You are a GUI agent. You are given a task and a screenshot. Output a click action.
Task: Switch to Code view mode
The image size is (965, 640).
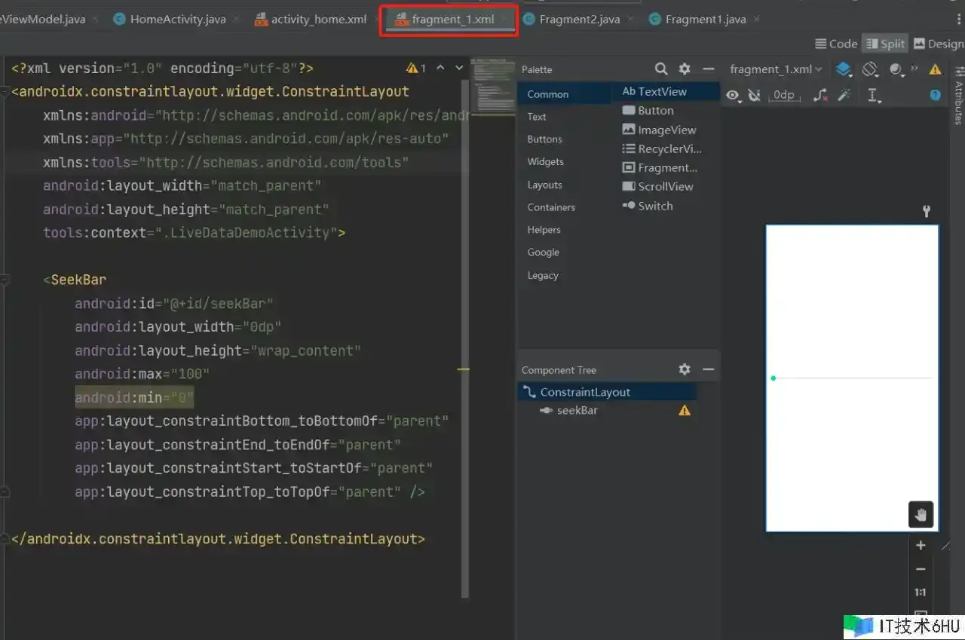point(836,44)
